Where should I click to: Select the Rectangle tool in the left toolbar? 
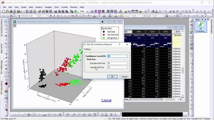(x=6, y=65)
